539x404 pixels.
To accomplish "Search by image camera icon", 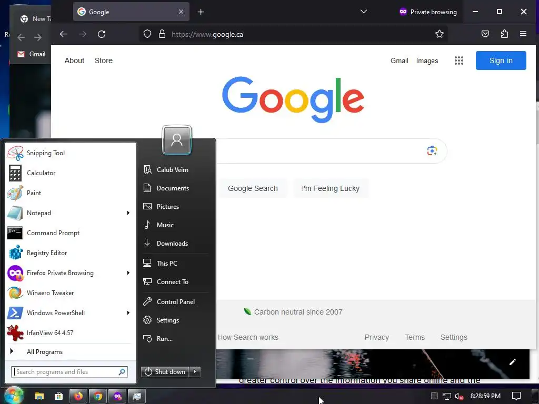I will 432,151.
